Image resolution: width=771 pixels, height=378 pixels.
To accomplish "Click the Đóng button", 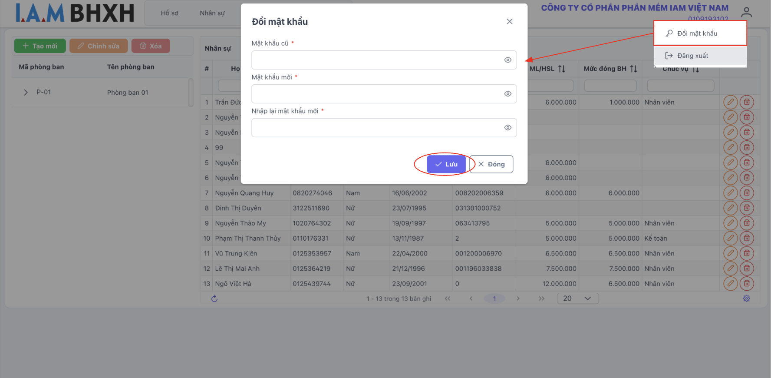I will (491, 164).
